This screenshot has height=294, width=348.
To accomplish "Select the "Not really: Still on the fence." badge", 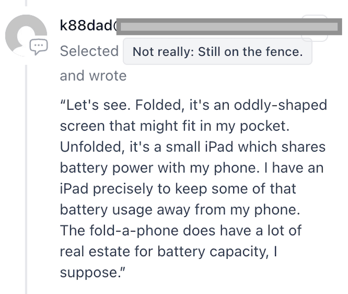I will pos(218,52).
